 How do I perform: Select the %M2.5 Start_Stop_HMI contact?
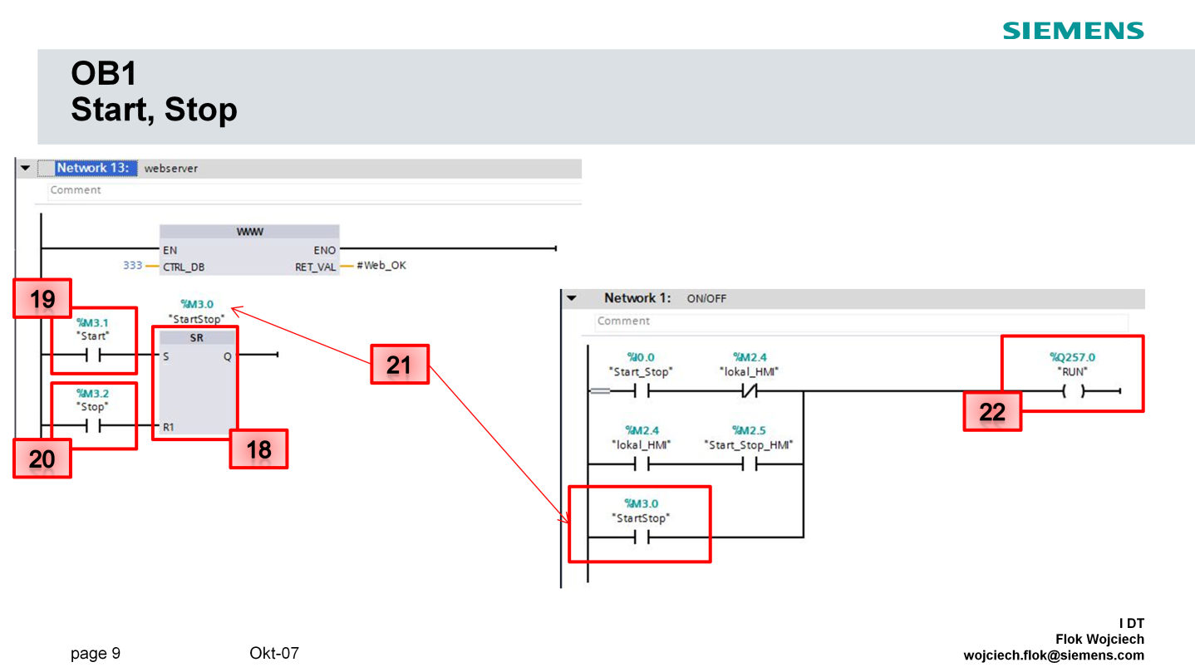[x=749, y=464]
